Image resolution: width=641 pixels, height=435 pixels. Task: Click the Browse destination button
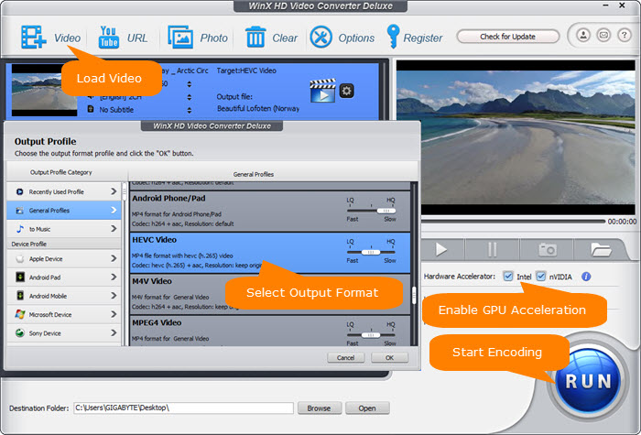click(x=319, y=408)
